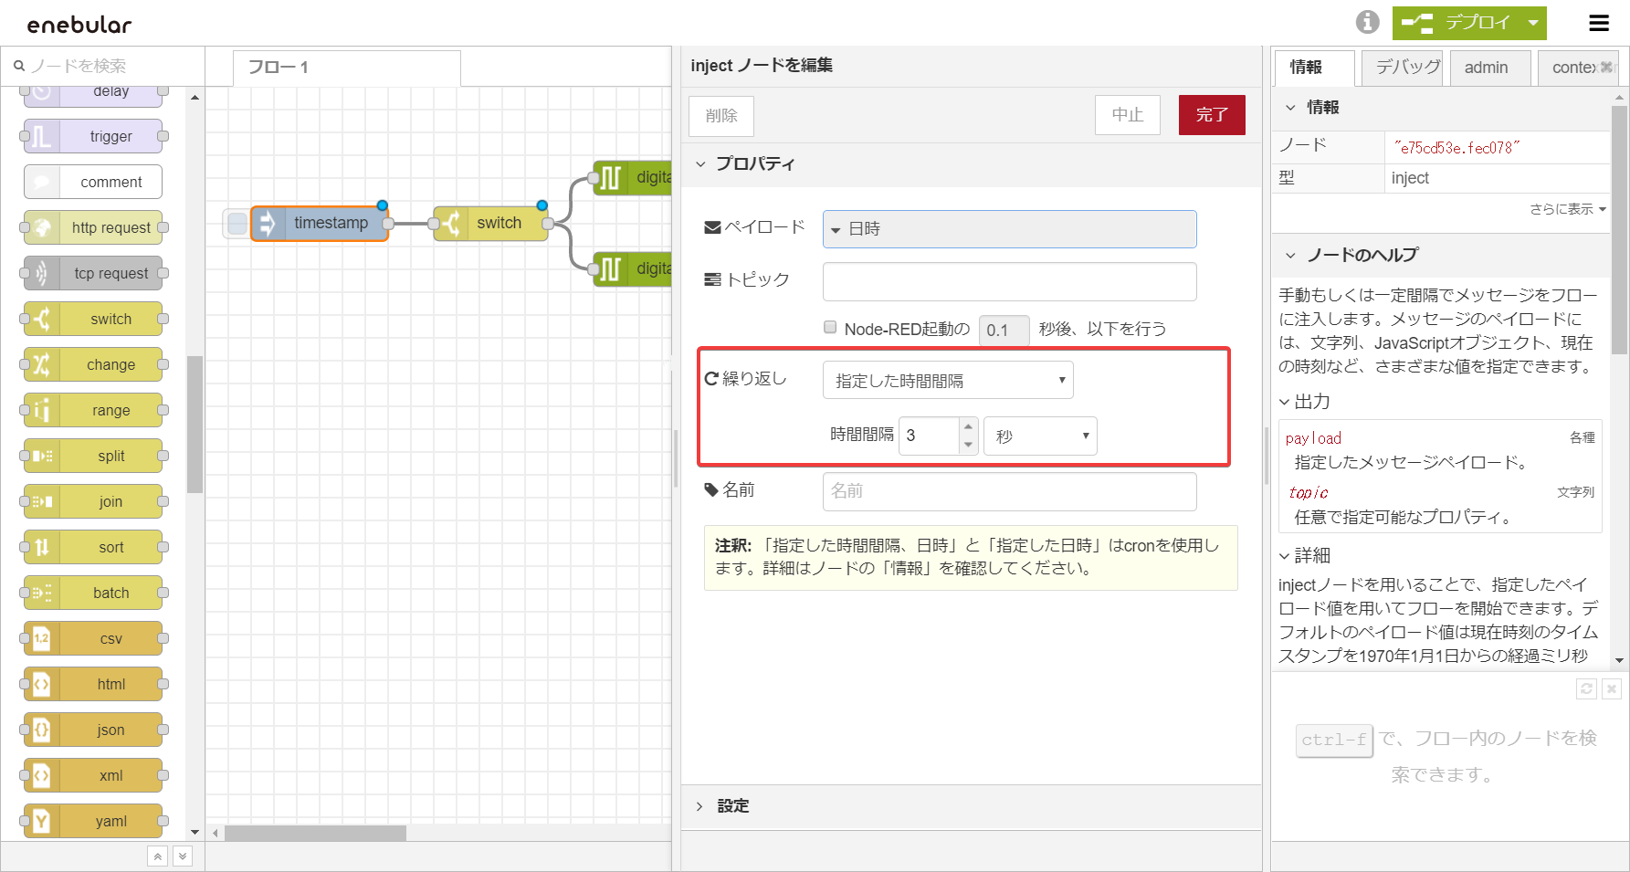Click the refresh icon in search panel
1630x872 pixels.
[1586, 689]
